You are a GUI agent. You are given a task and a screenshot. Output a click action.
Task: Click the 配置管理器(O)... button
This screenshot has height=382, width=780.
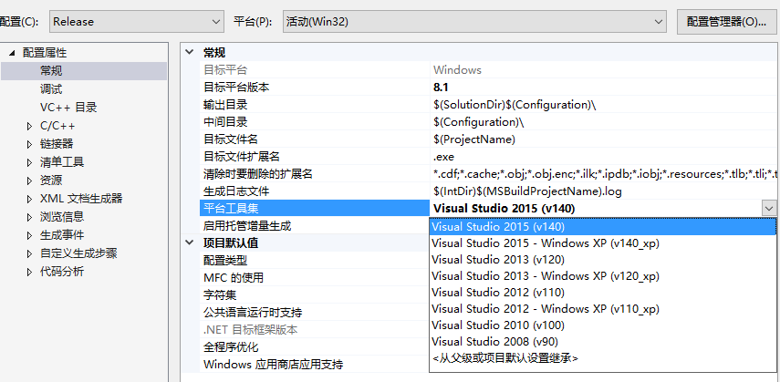click(728, 22)
